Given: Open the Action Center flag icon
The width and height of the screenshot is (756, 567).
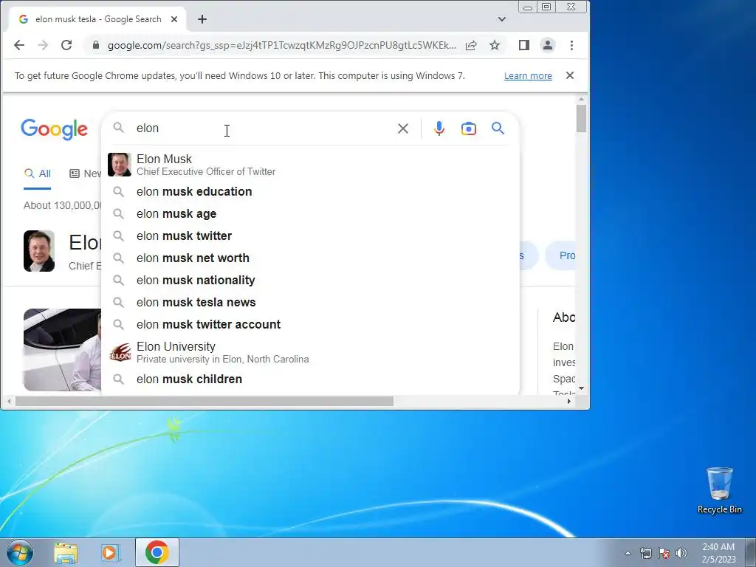Looking at the screenshot, I should [664, 553].
